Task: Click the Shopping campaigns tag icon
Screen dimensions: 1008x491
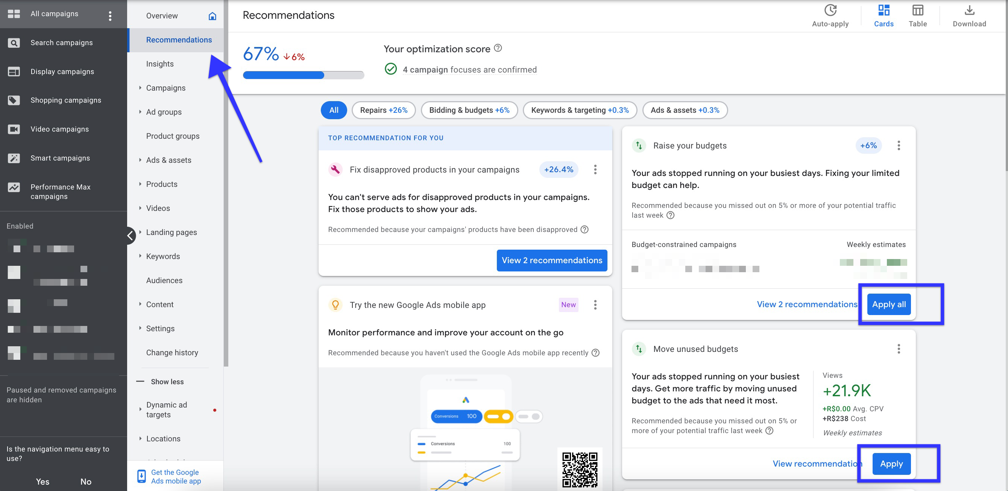Action: coord(14,100)
